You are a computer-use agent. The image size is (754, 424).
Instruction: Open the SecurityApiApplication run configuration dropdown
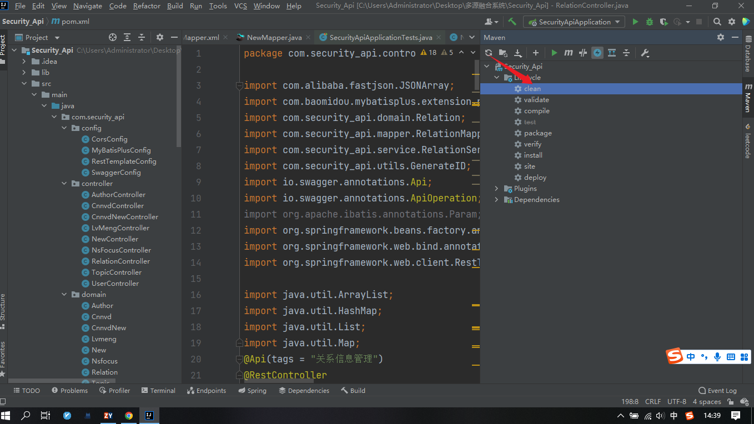(575, 22)
